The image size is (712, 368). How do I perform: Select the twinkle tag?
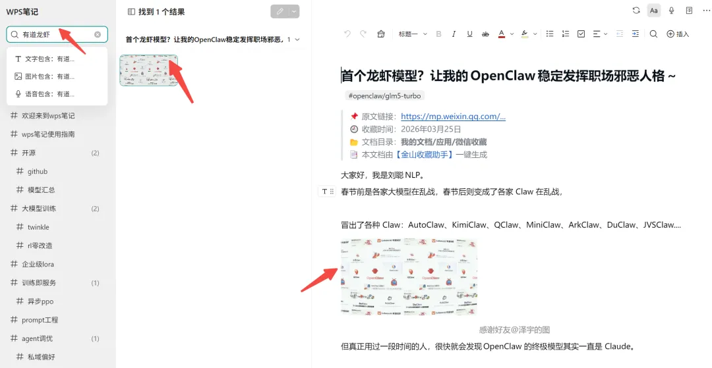pyautogui.click(x=39, y=227)
